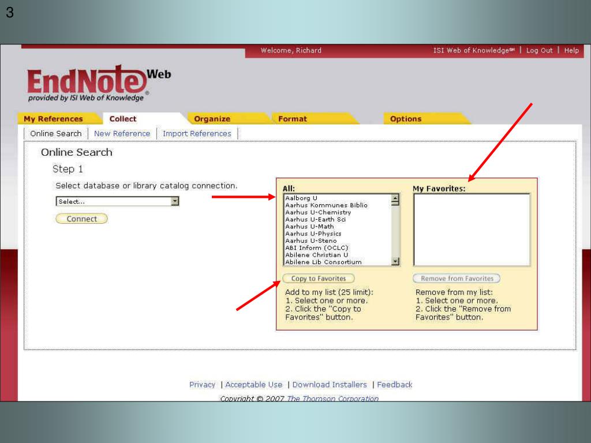Open the Privacy footer link
The height and width of the screenshot is (443, 591).
point(202,385)
